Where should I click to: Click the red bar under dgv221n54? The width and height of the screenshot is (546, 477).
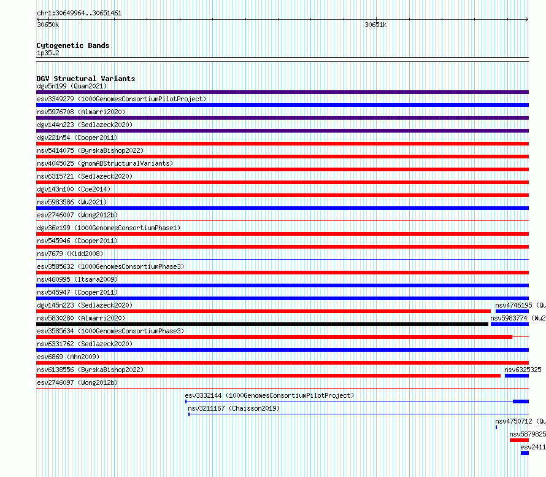coord(282,144)
